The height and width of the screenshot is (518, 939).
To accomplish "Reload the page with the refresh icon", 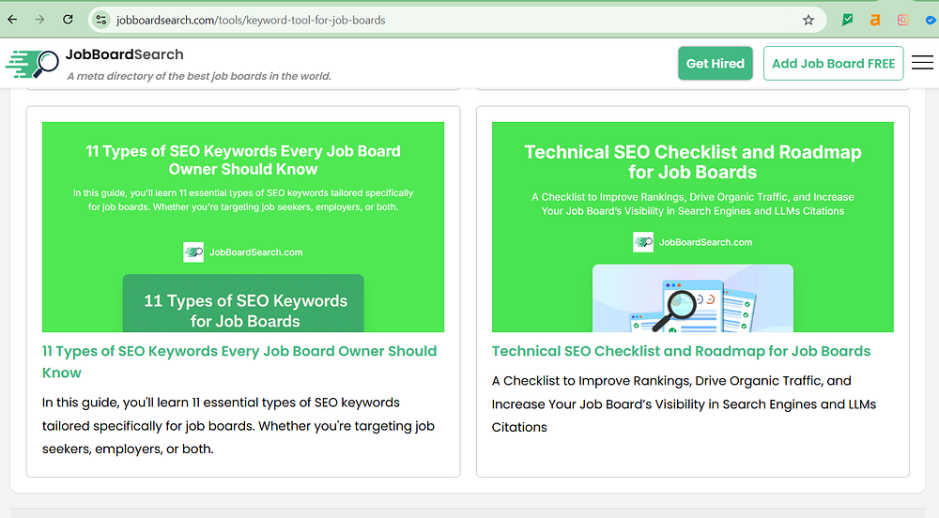I will (x=68, y=20).
